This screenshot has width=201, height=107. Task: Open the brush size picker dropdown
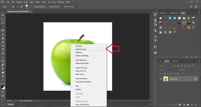(x=30, y=7)
